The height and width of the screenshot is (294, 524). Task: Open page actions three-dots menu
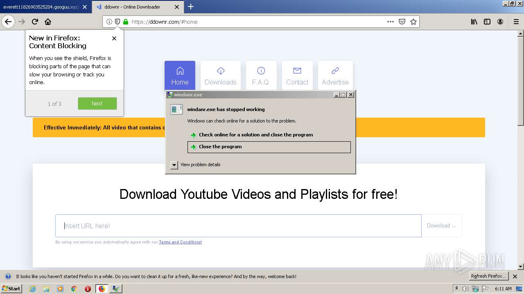tap(391, 22)
